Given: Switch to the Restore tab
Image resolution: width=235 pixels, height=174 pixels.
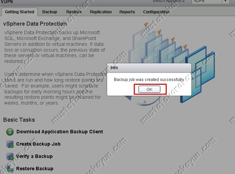Looking at the screenshot, I should point(74,12).
